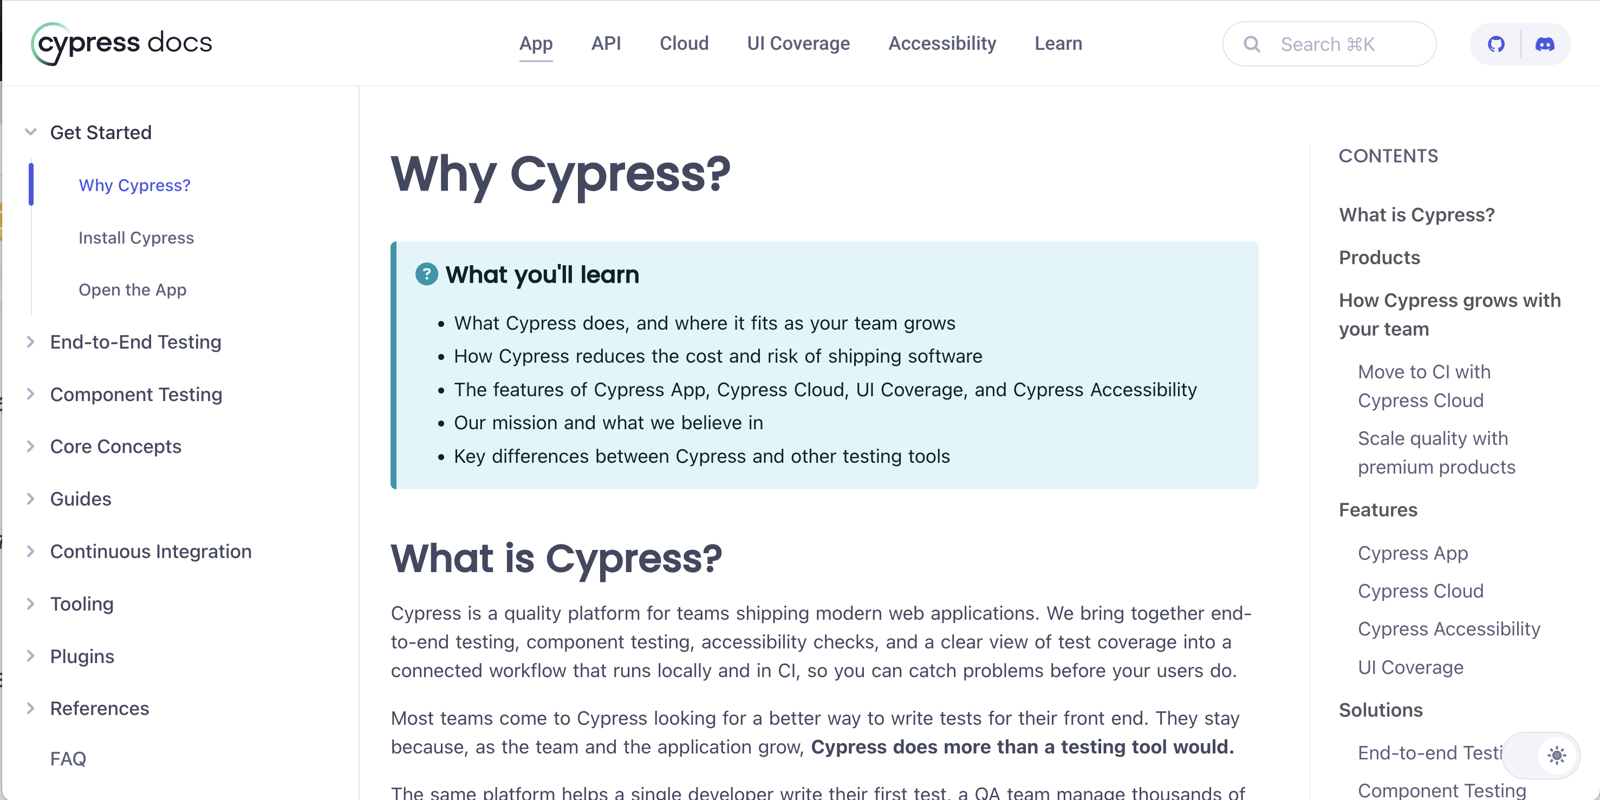Select Why Cypress? in the sidebar

[134, 185]
